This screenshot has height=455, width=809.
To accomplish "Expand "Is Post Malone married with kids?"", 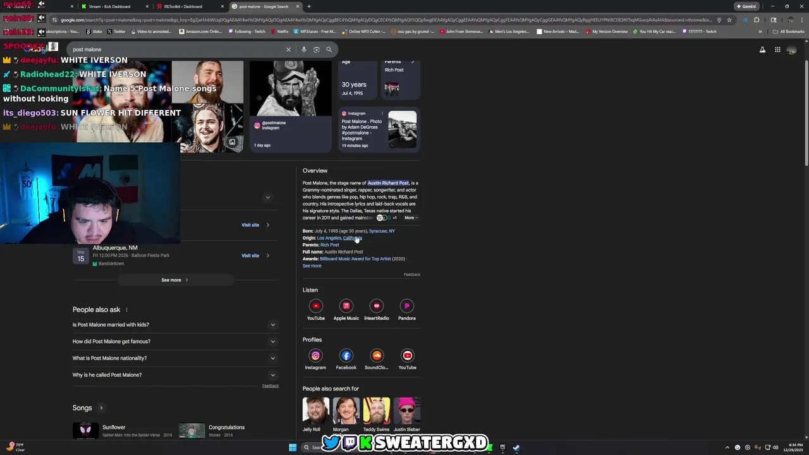I will click(x=175, y=325).
